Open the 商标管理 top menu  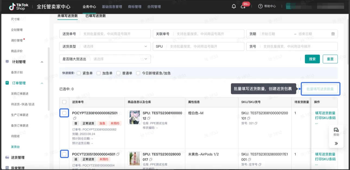[x=135, y=7]
